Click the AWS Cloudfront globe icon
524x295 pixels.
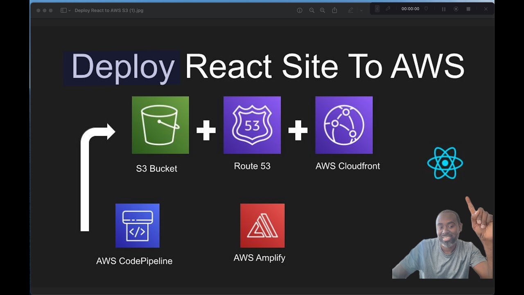click(x=344, y=125)
